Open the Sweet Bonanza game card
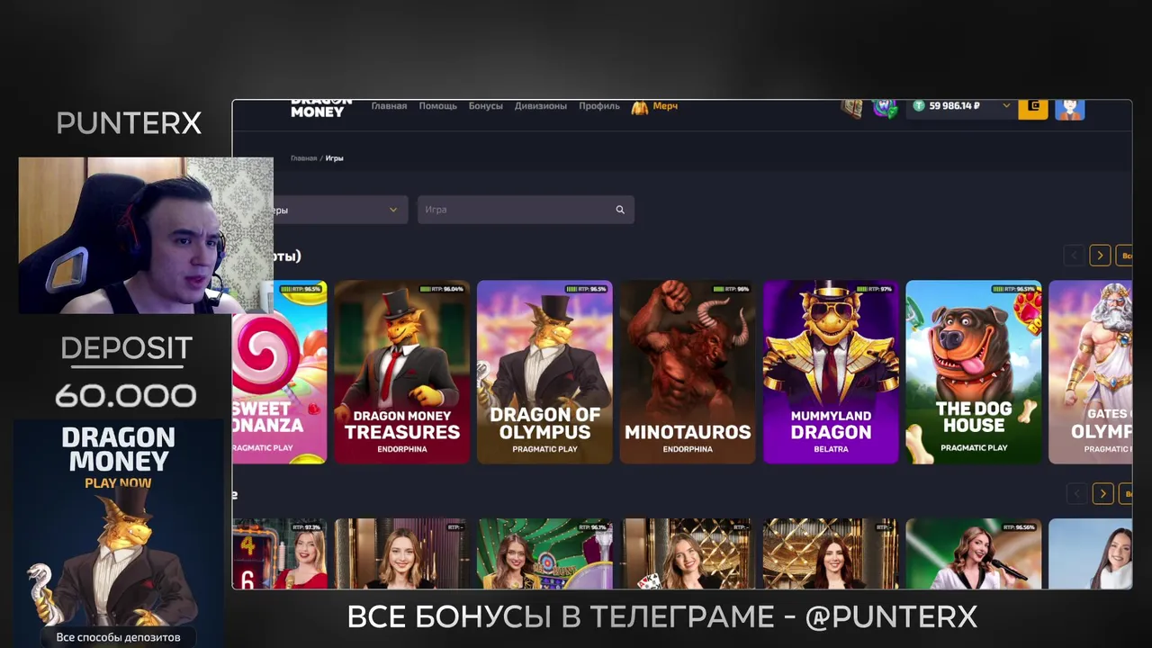 (x=280, y=372)
